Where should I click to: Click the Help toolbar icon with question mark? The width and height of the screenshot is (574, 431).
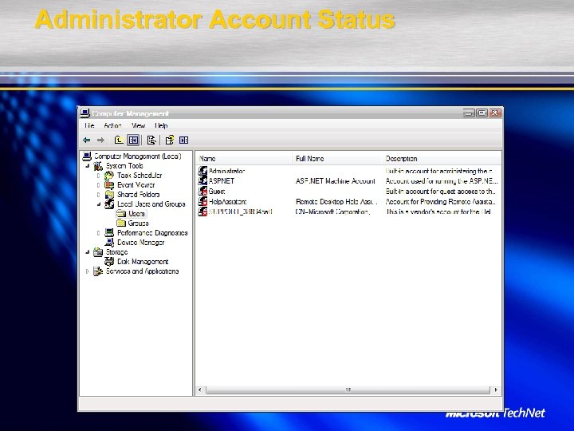tap(169, 140)
